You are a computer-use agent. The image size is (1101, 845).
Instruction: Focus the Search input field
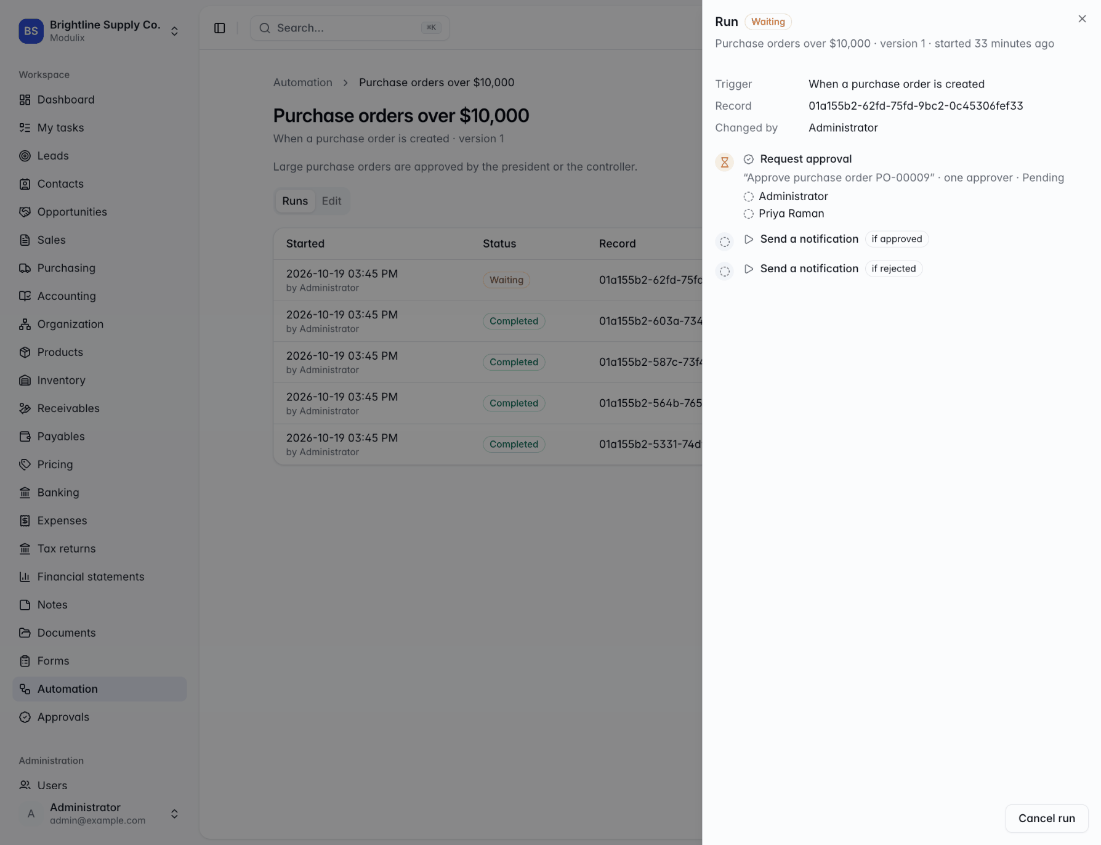[x=350, y=28]
